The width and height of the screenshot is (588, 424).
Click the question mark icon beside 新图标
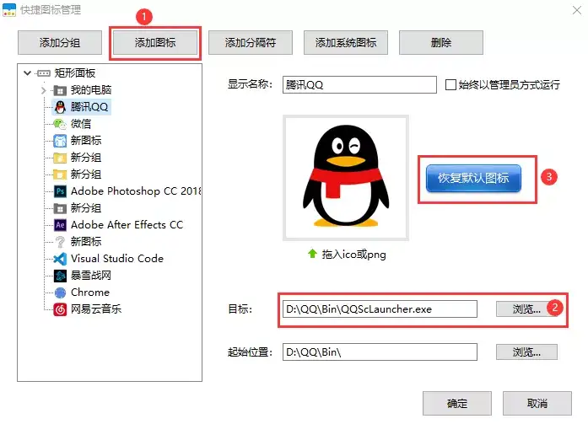click(x=60, y=242)
